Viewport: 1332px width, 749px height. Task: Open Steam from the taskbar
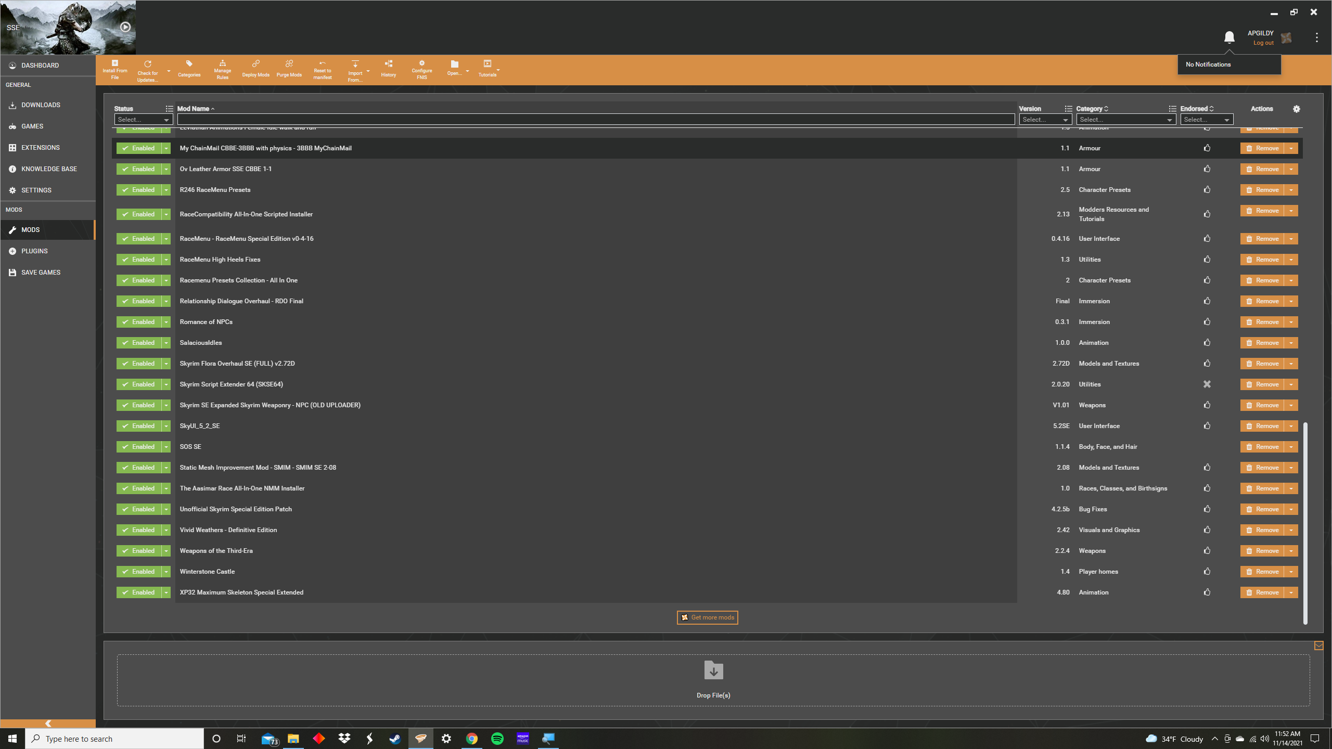[395, 739]
